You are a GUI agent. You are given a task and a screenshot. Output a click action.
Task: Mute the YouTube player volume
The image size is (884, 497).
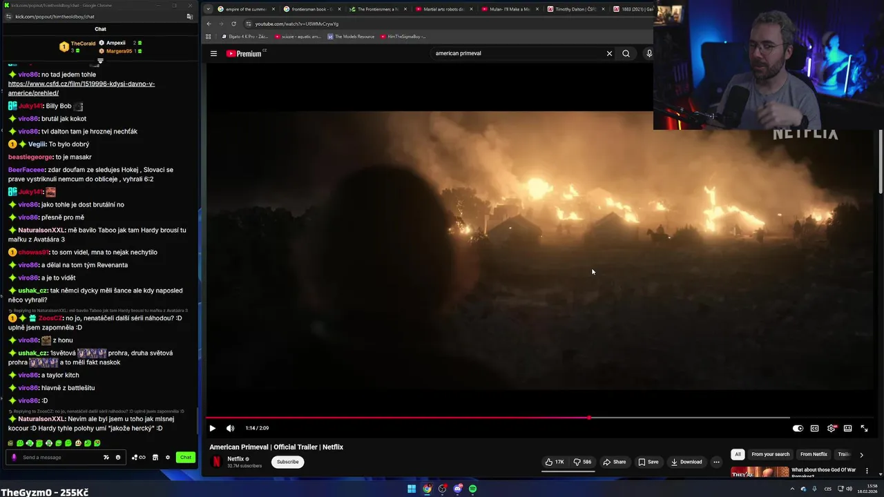230,428
